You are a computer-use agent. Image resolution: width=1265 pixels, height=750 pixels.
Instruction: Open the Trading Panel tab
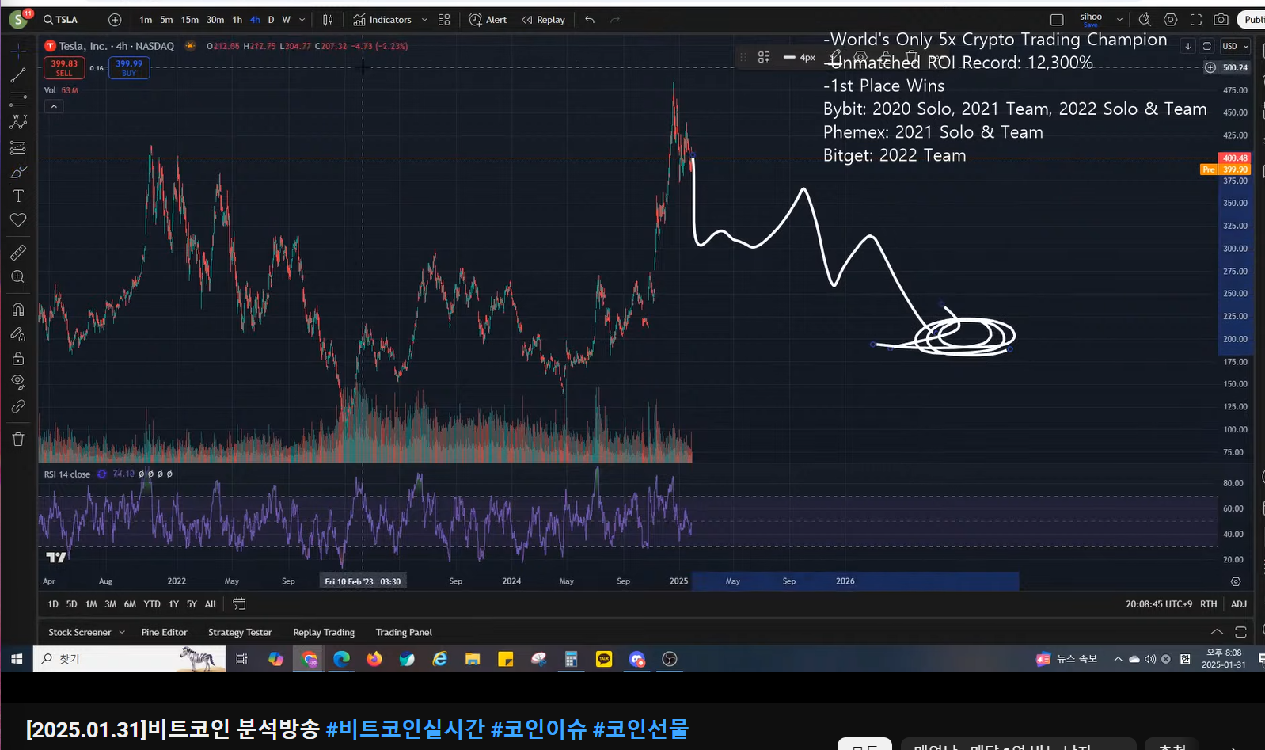[404, 632]
